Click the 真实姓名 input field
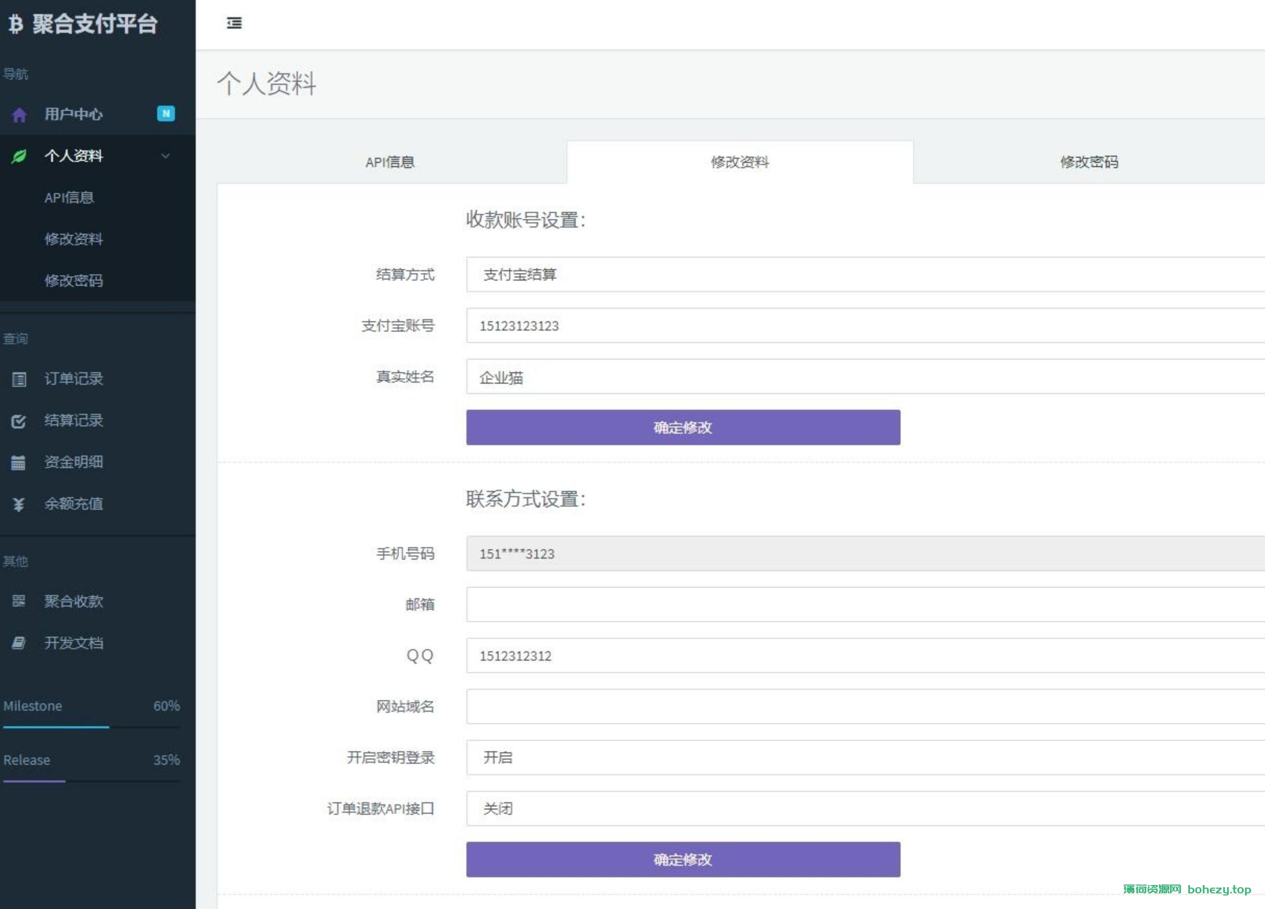The height and width of the screenshot is (909, 1265). tap(865, 377)
